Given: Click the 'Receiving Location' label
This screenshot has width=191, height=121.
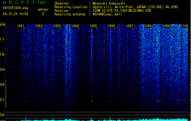Looking at the screenshot, I should 71,7.
